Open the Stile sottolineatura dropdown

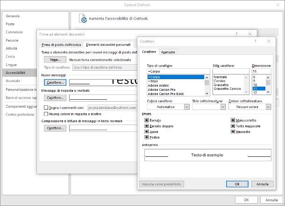click(x=223, y=107)
